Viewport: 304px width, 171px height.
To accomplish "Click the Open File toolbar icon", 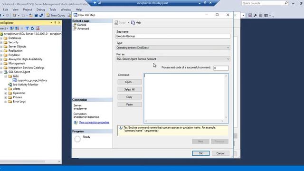I will pos(31,15).
